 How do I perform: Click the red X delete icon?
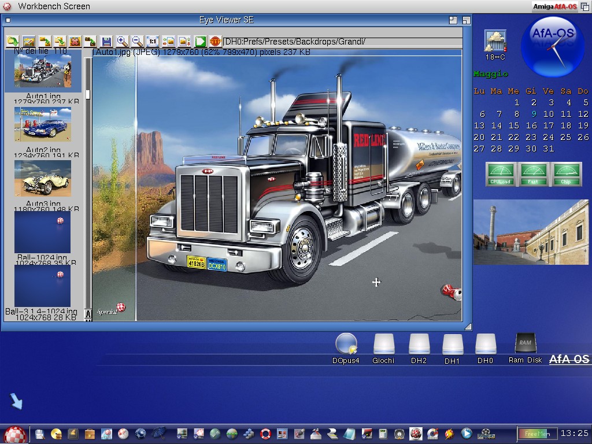(75, 41)
